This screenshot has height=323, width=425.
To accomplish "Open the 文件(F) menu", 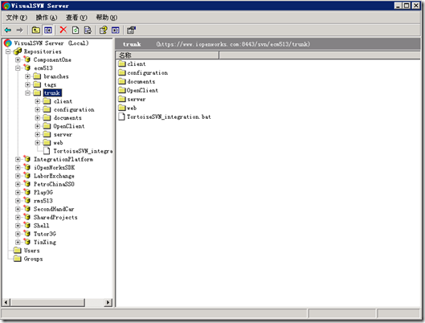I will [x=17, y=18].
